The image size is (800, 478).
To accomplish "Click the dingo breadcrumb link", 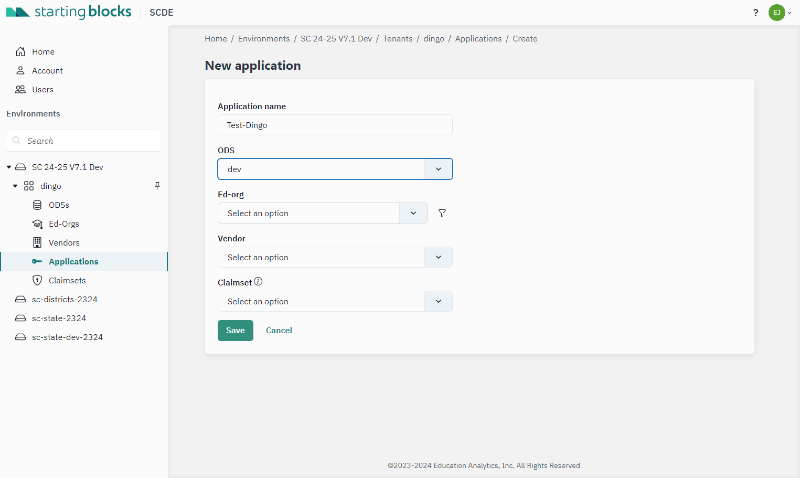I will [x=434, y=38].
